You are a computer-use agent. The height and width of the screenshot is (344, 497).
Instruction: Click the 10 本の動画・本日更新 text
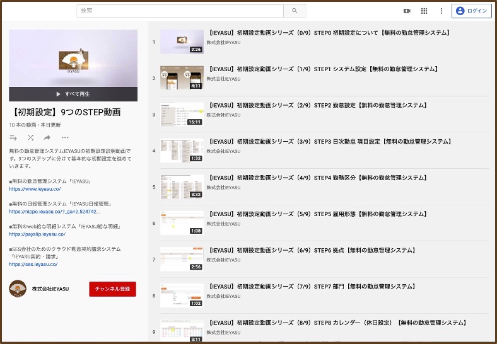tap(35, 125)
